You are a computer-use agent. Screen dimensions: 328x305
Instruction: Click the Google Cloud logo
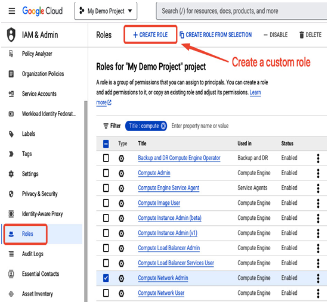coord(42,11)
